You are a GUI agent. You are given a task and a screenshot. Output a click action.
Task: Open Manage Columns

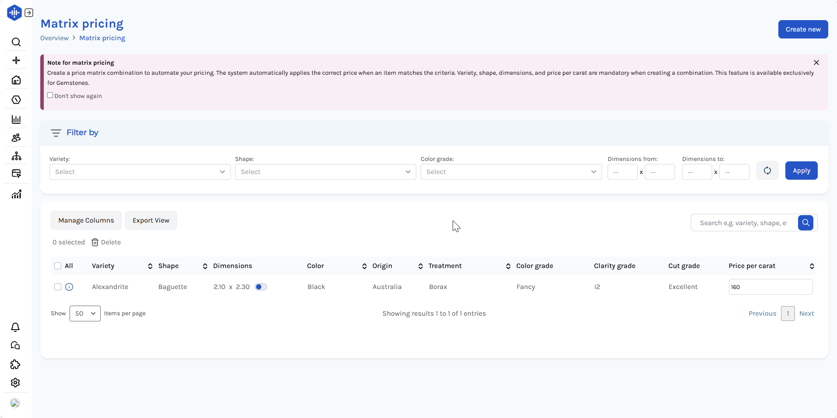[x=86, y=220]
